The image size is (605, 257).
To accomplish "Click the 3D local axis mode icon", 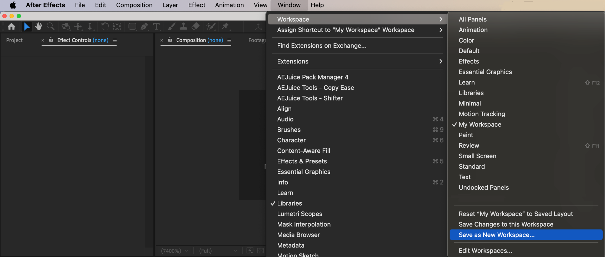I will (258, 27).
